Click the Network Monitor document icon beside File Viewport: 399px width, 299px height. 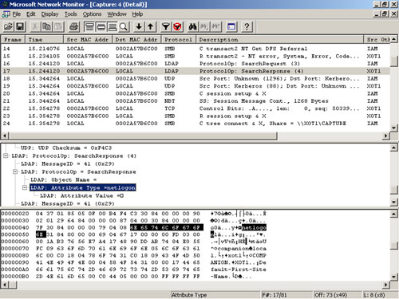pos(6,14)
